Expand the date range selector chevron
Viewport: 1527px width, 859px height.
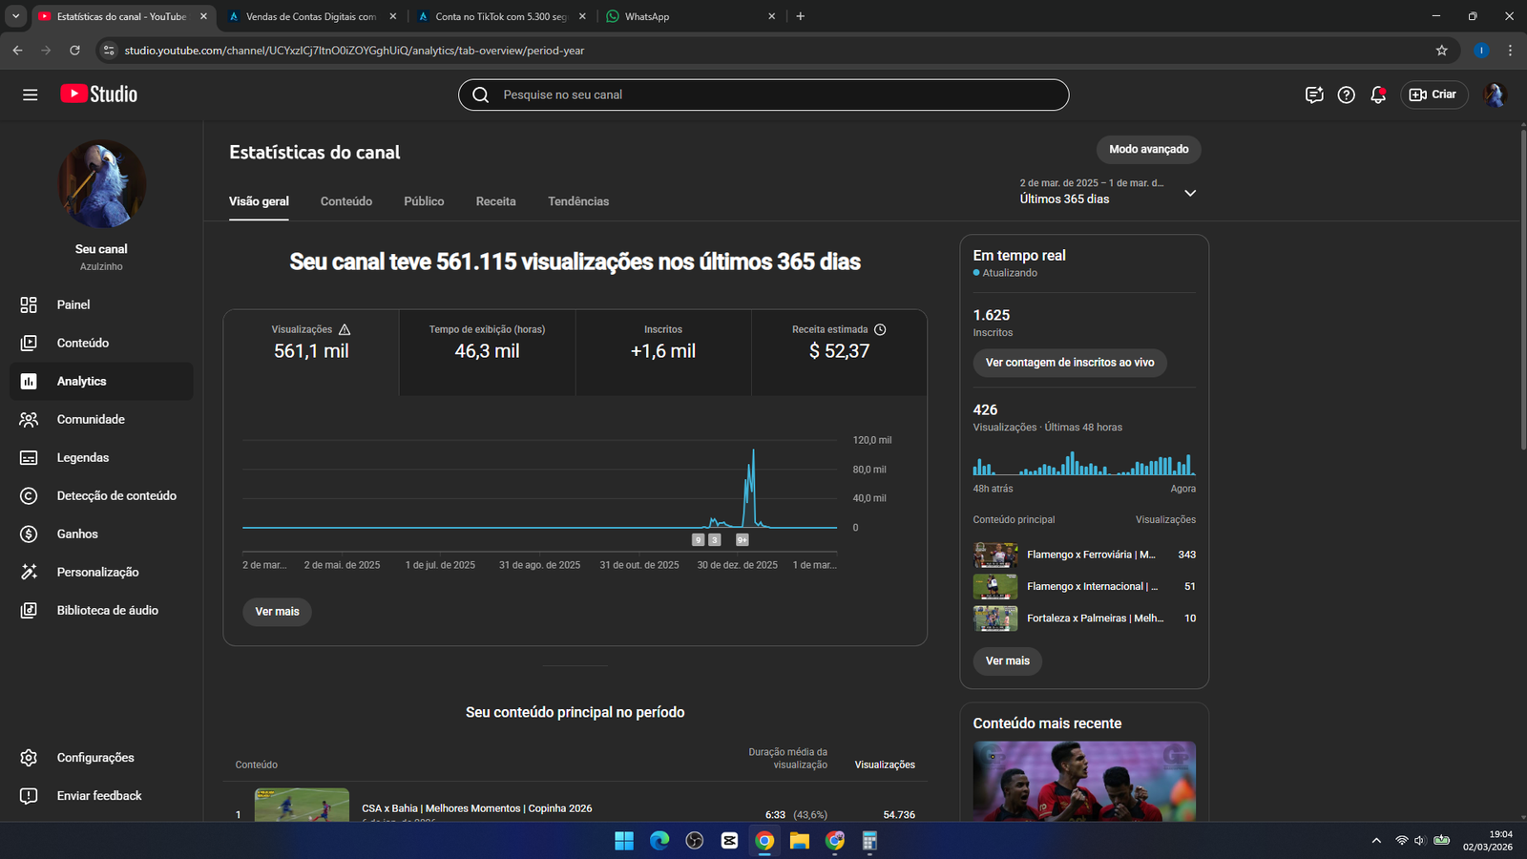(1190, 193)
